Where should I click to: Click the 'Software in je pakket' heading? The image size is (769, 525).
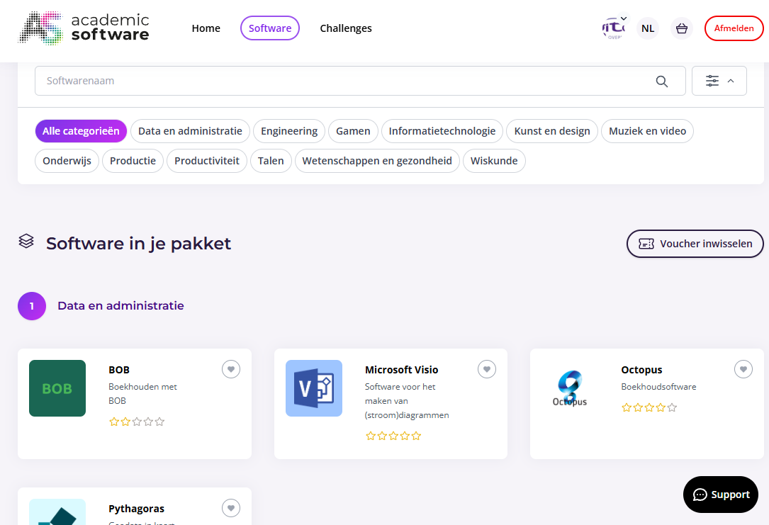[x=138, y=244]
